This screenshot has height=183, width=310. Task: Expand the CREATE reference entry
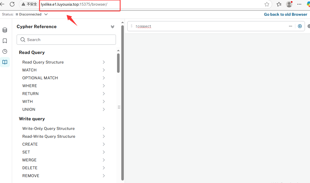coord(63,144)
